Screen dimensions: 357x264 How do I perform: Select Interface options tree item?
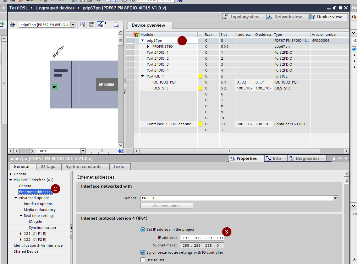[38, 203]
